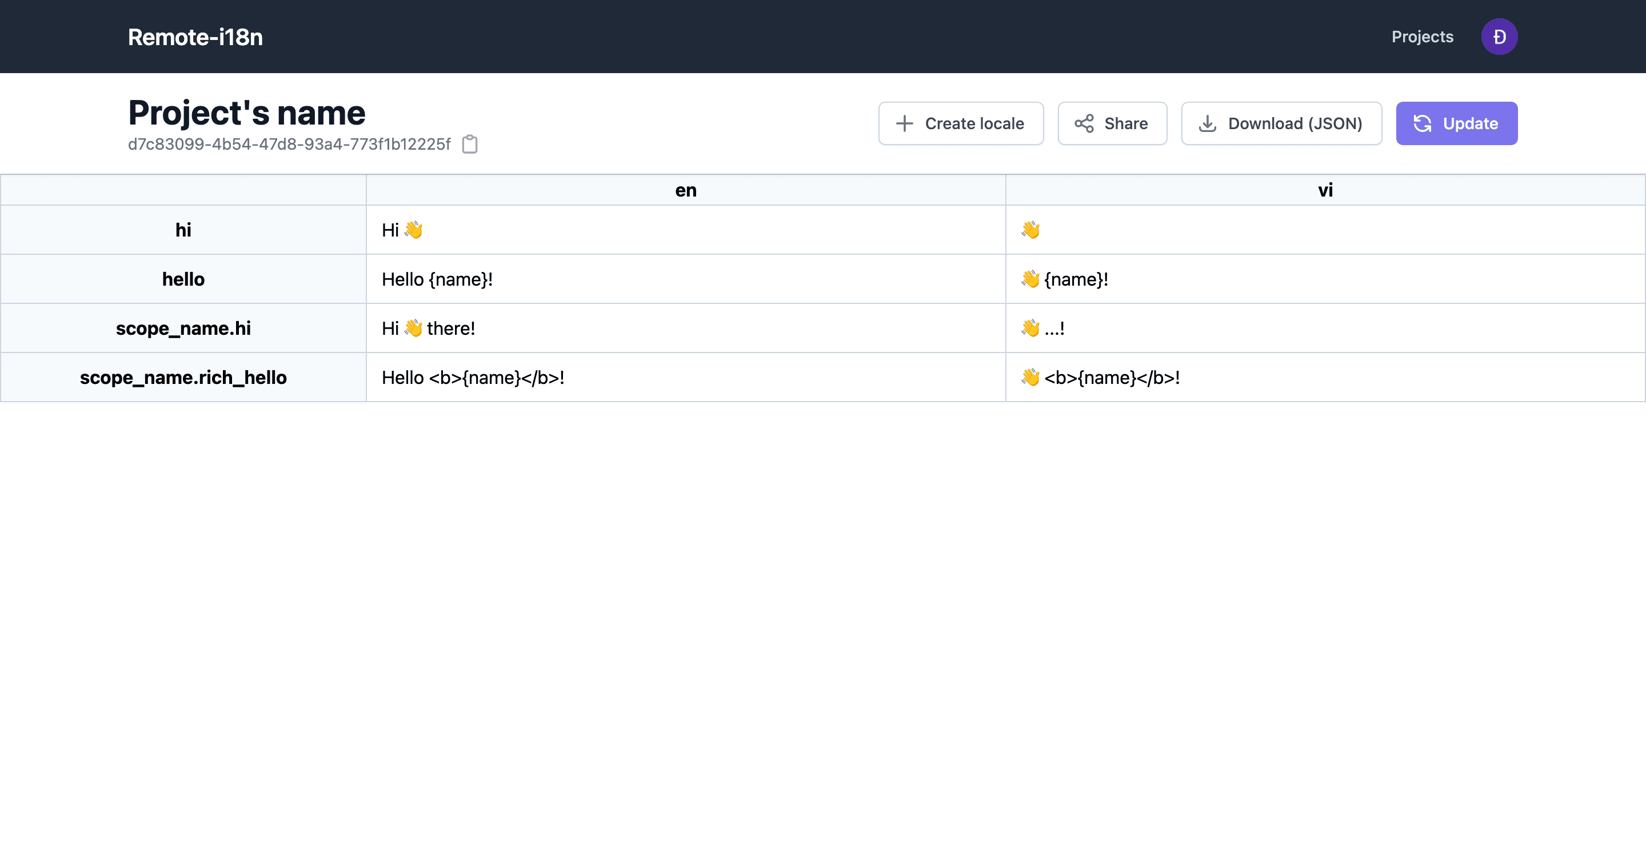Edit the en translation for hi

point(685,230)
